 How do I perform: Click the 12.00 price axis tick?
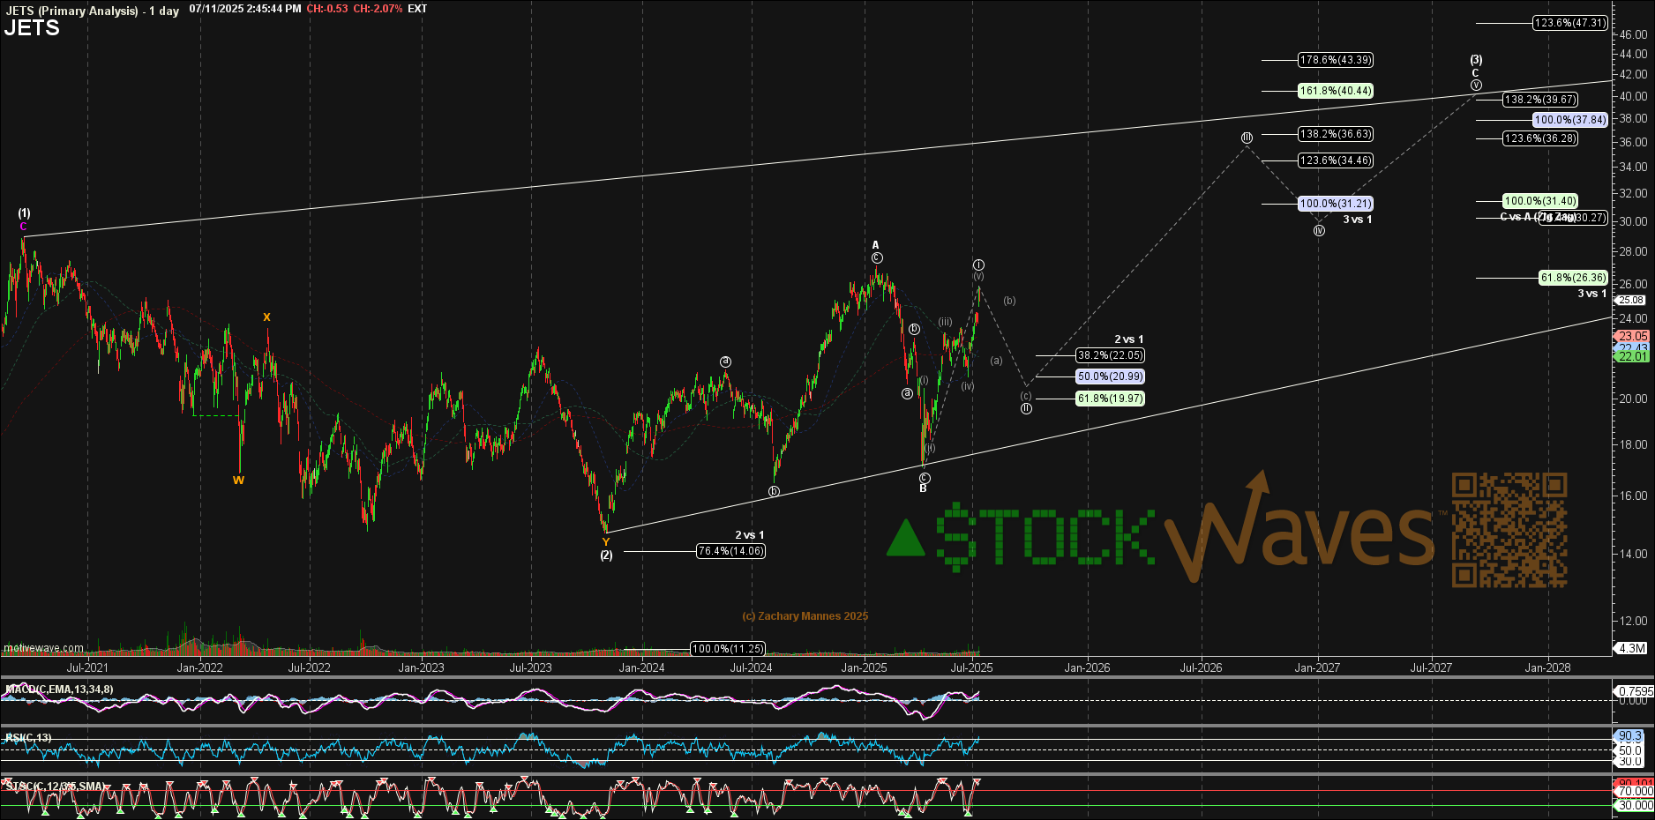click(1633, 621)
